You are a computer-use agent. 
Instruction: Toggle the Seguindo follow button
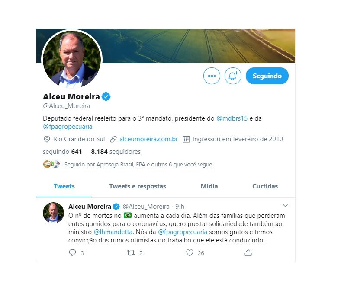[x=267, y=76]
